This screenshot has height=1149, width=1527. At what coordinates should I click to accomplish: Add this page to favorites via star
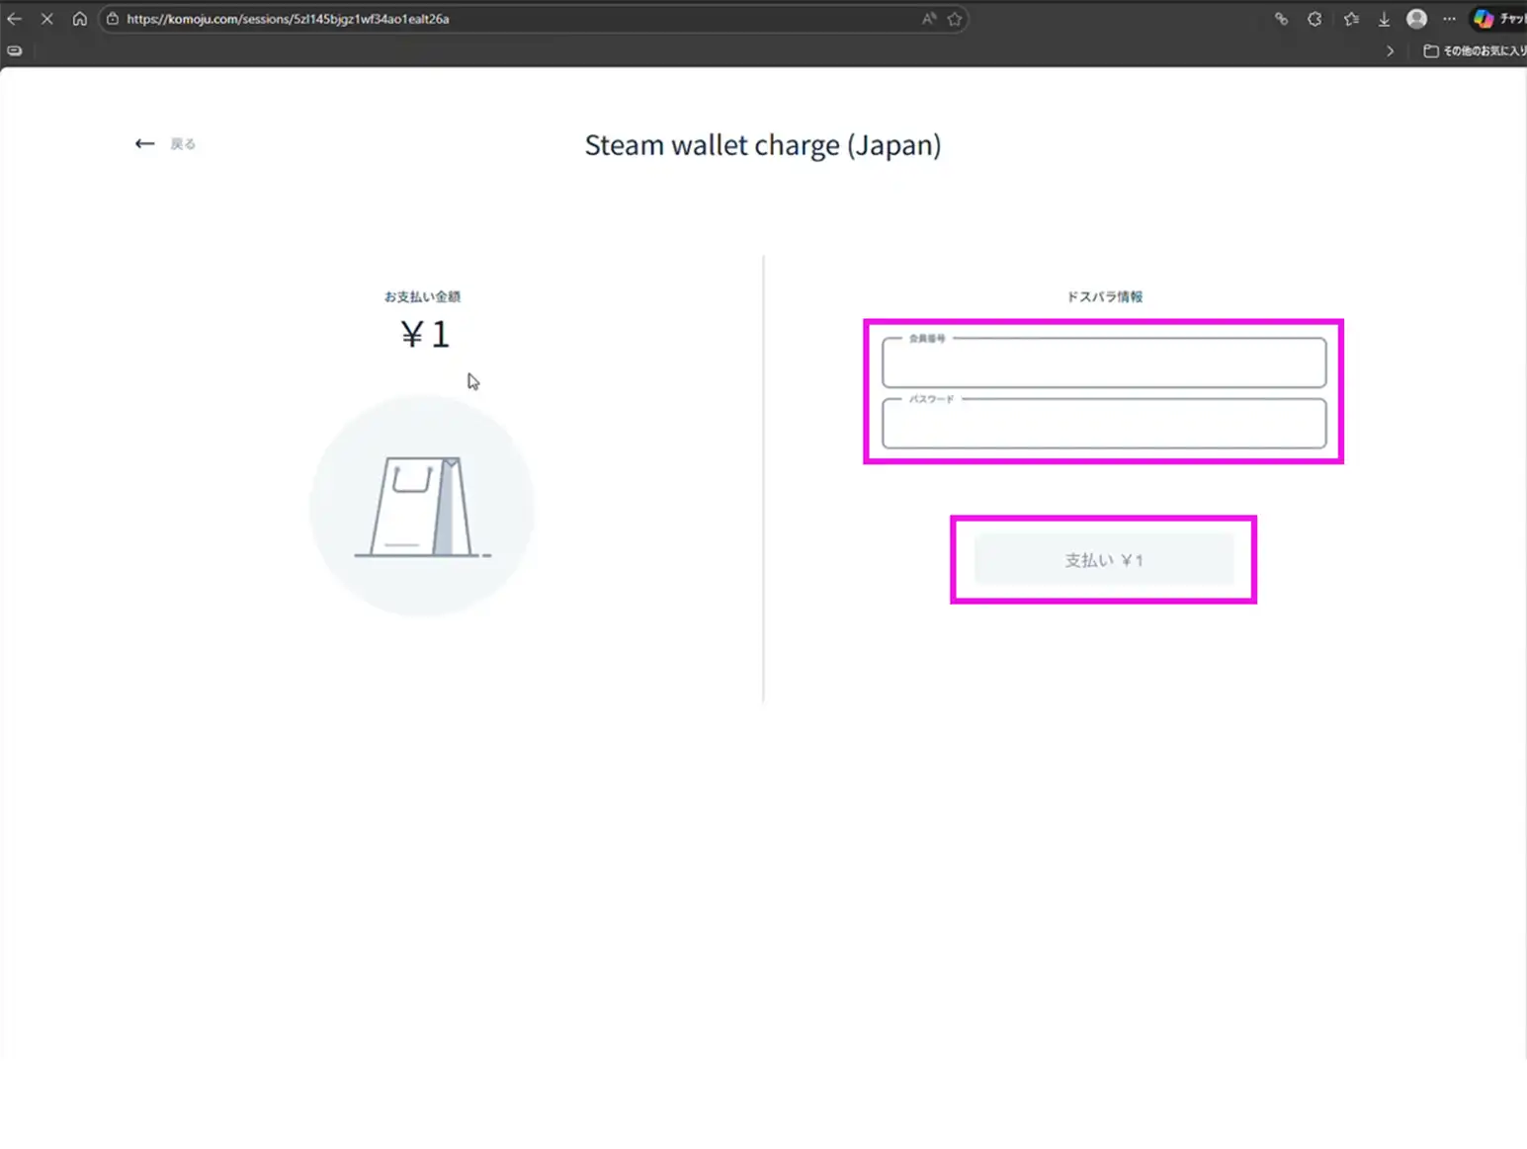(x=955, y=19)
